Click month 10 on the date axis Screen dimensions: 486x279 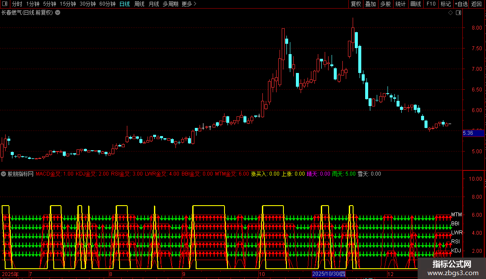pos(262,274)
